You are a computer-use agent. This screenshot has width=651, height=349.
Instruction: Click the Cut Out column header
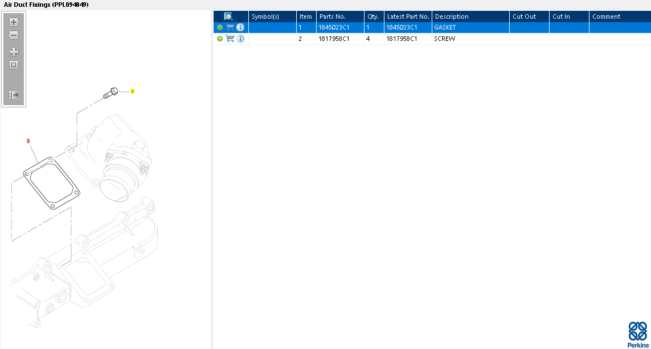(529, 16)
